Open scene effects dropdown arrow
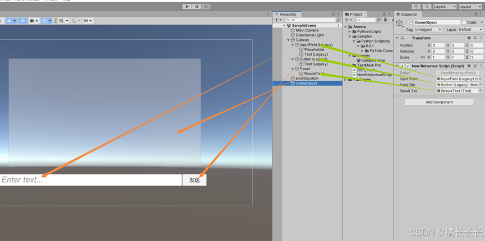This screenshot has height=241, width=485. (x=14, y=21)
